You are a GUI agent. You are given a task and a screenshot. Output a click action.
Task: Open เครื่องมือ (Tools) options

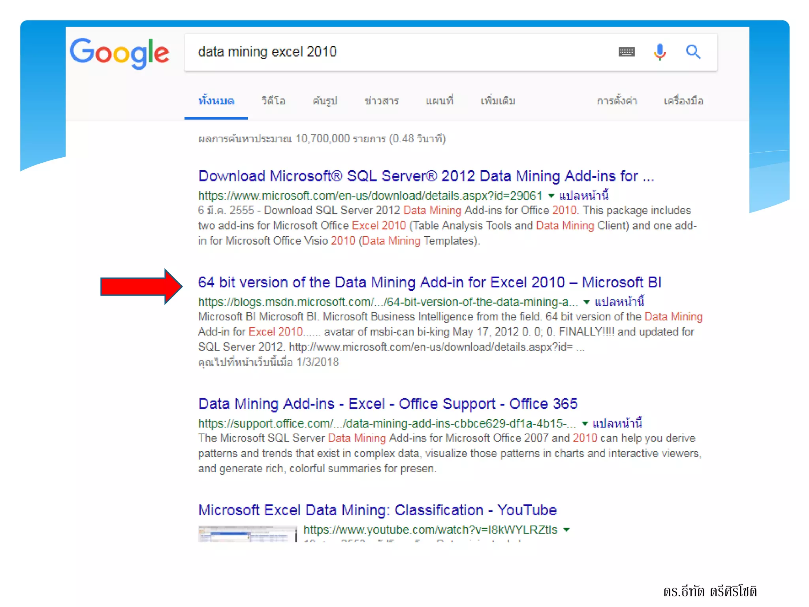point(683,101)
